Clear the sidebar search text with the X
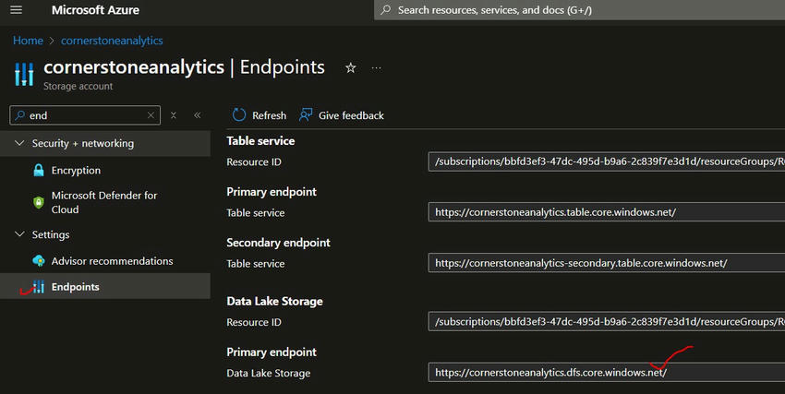 (x=151, y=115)
